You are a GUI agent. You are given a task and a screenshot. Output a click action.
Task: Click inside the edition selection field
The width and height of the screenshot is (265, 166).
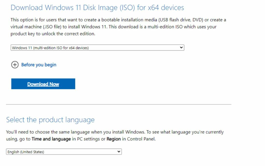pyautogui.click(x=78, y=47)
